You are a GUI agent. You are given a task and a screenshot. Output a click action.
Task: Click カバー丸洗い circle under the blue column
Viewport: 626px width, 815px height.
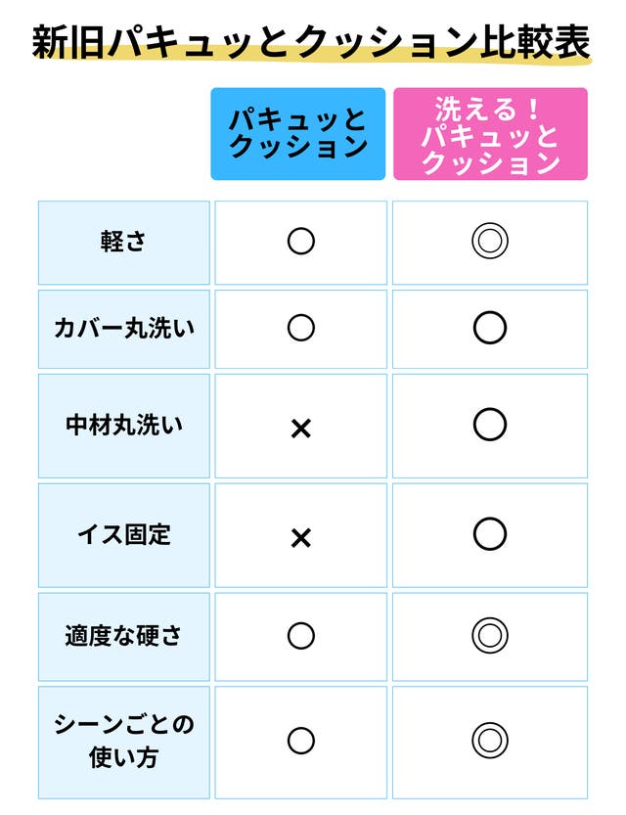coord(301,328)
